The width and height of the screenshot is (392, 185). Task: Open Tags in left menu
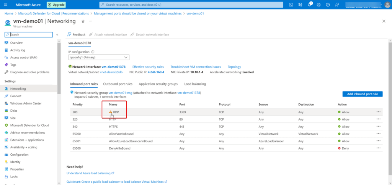tap(13, 65)
